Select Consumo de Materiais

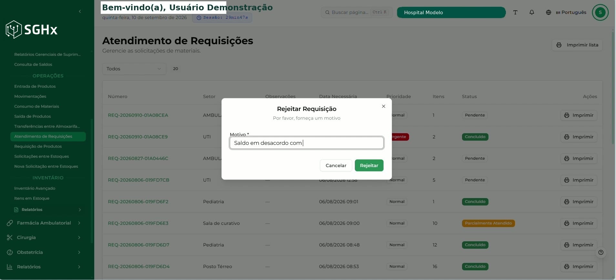pos(37,106)
